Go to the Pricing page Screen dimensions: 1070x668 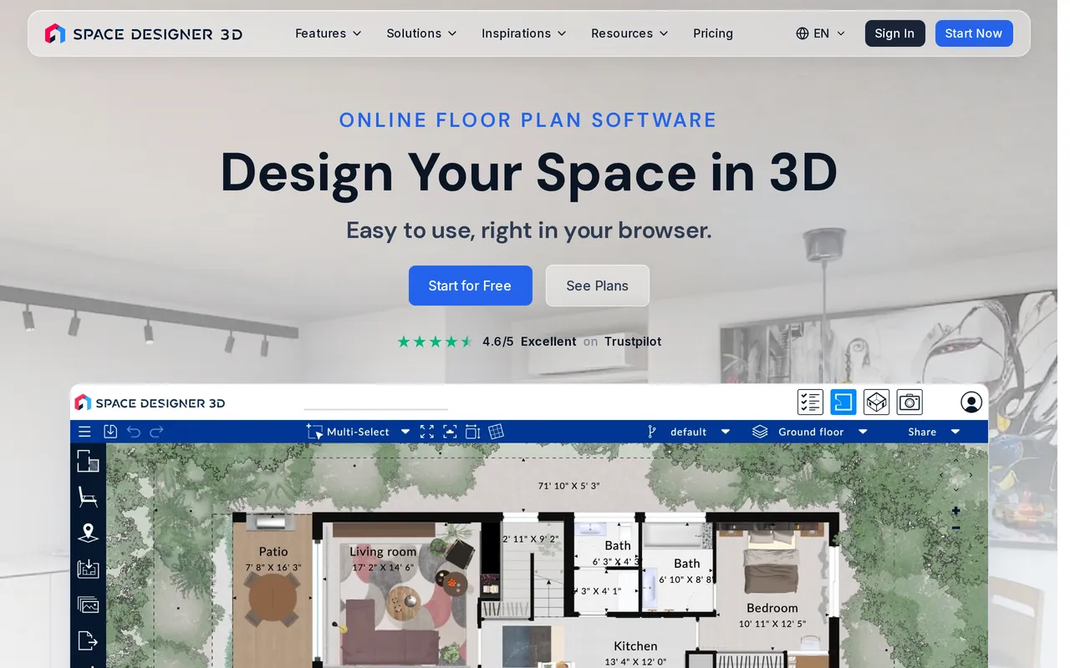[x=713, y=33]
